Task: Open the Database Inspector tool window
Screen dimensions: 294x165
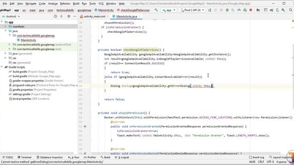Action: point(50,157)
